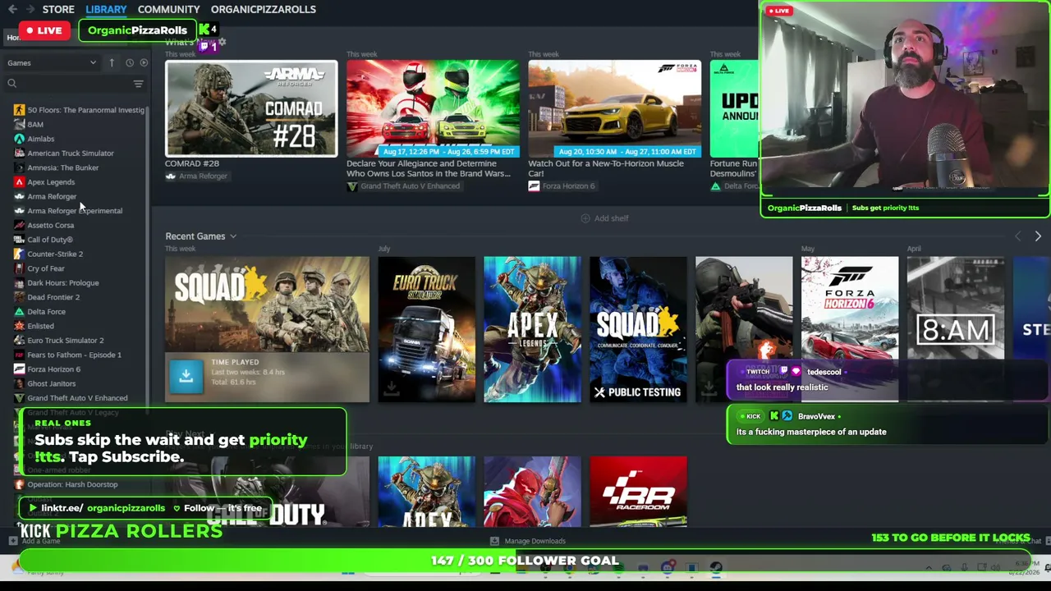Open the library advanced filter icon

coord(138,84)
